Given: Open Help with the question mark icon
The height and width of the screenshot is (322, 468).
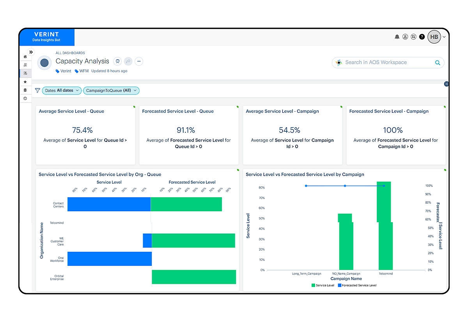Looking at the screenshot, I should pos(422,37).
